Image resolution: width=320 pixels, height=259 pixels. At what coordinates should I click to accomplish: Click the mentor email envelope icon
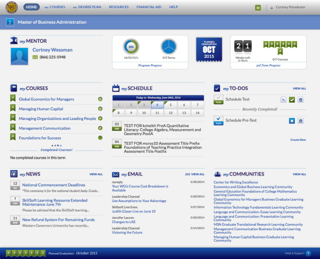(x=35, y=57)
